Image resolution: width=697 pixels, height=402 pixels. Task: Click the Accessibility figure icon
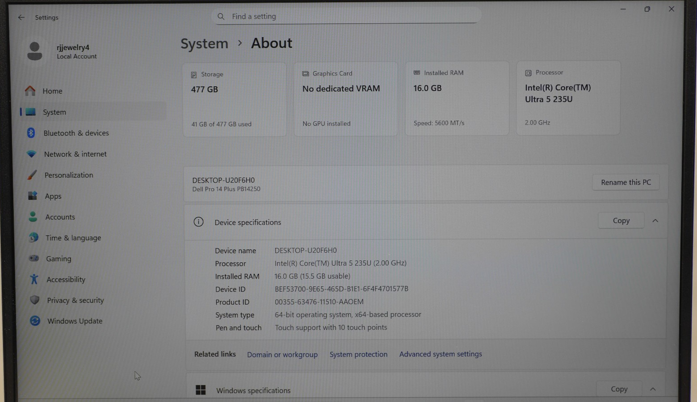[34, 279]
